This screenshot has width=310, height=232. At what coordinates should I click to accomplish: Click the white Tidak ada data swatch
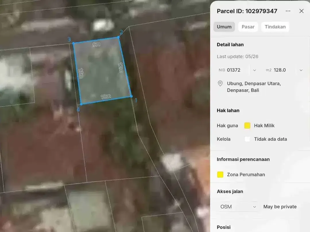(x=247, y=139)
